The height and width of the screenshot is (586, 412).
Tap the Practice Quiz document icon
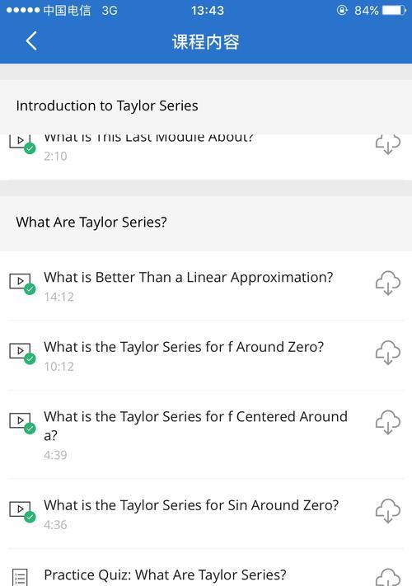pos(20,578)
